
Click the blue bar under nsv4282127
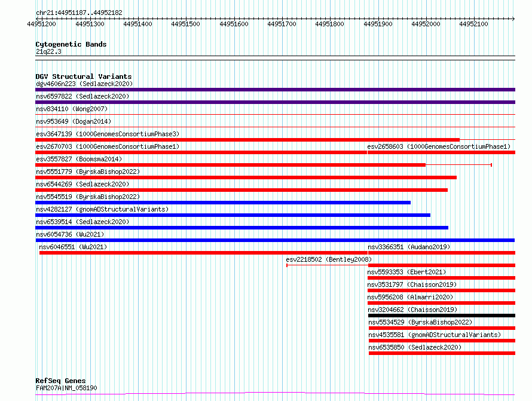pos(233,215)
